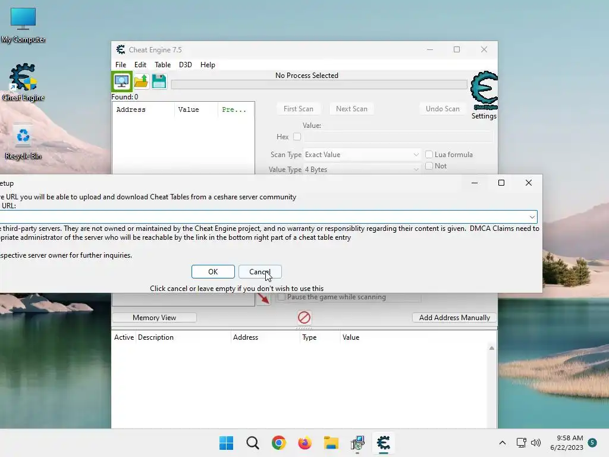Viewport: 609px width, 457px height.
Task: Open the Scan Type dropdown
Action: tap(362, 155)
